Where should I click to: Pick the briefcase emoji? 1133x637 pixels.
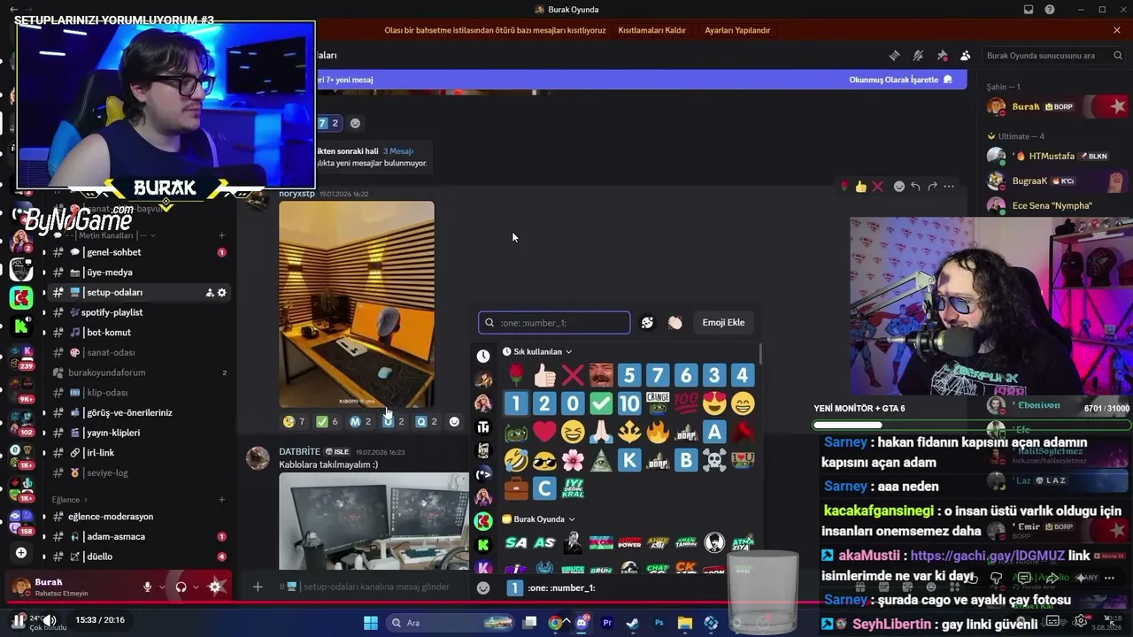click(516, 488)
